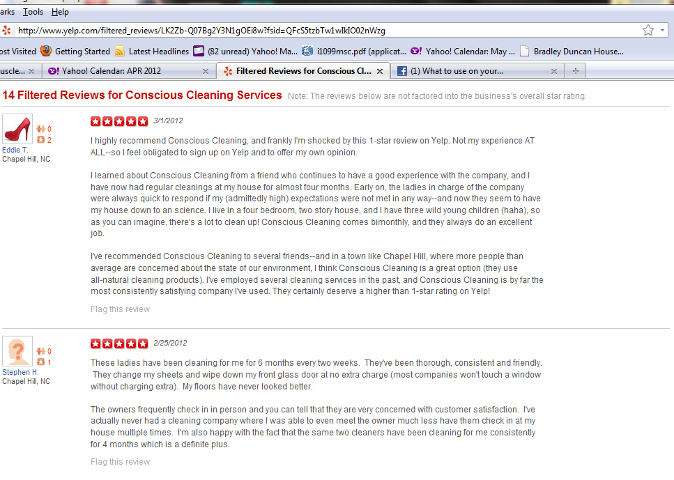This screenshot has width=674, height=480.
Task: Click inside the URL address field
Action: tap(314, 30)
